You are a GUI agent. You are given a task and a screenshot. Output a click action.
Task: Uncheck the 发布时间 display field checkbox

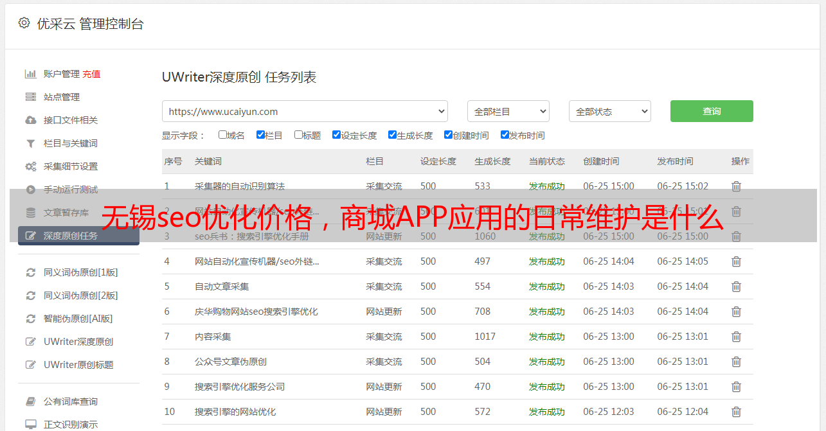pos(505,135)
